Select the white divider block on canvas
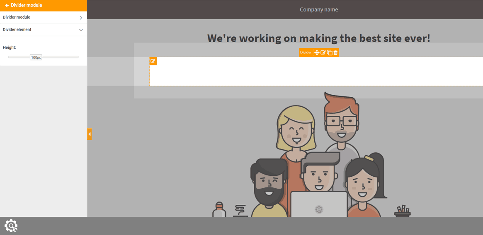This screenshot has width=483, height=235. pyautogui.click(x=315, y=72)
